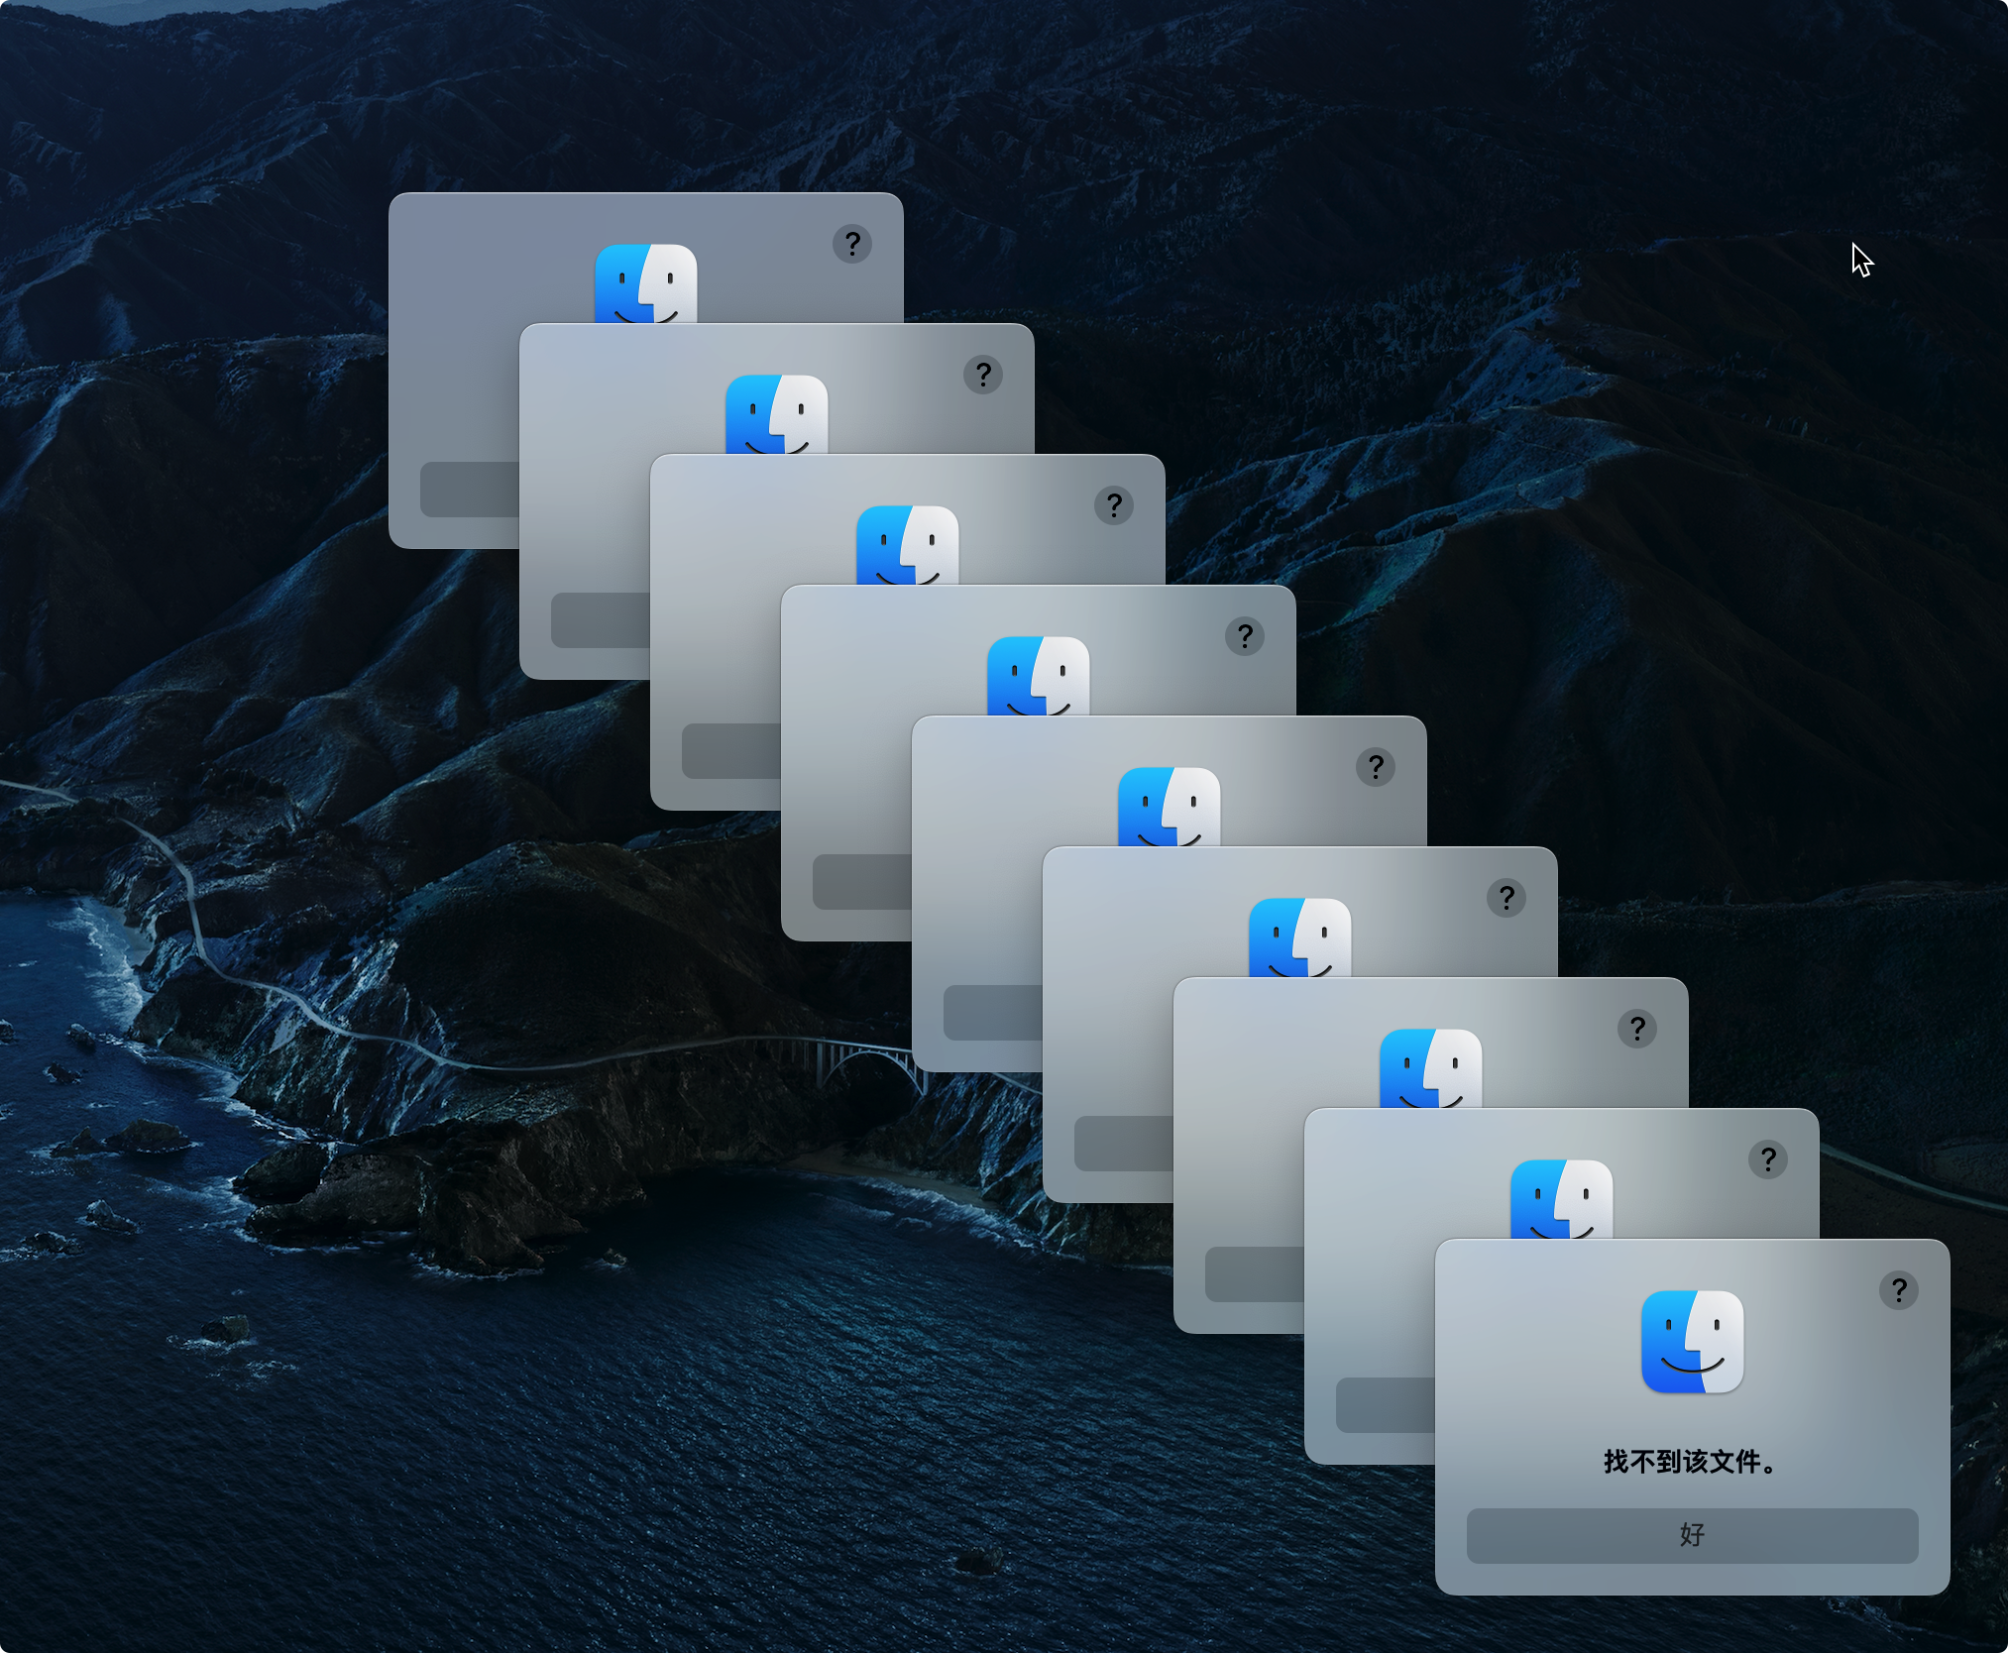The height and width of the screenshot is (1653, 2008).
Task: Click the 找不到该文件。 message text
Action: [1692, 1462]
